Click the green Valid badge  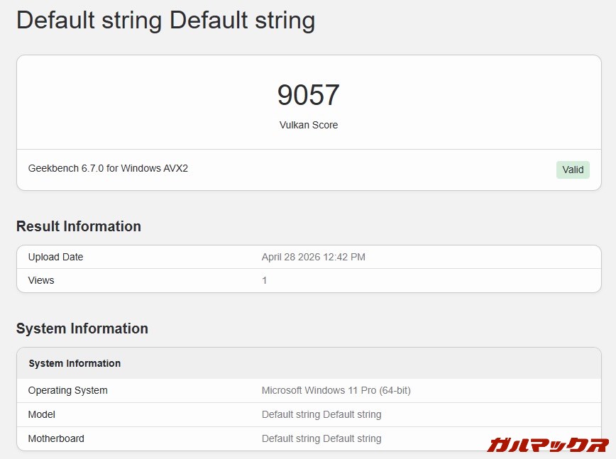573,170
